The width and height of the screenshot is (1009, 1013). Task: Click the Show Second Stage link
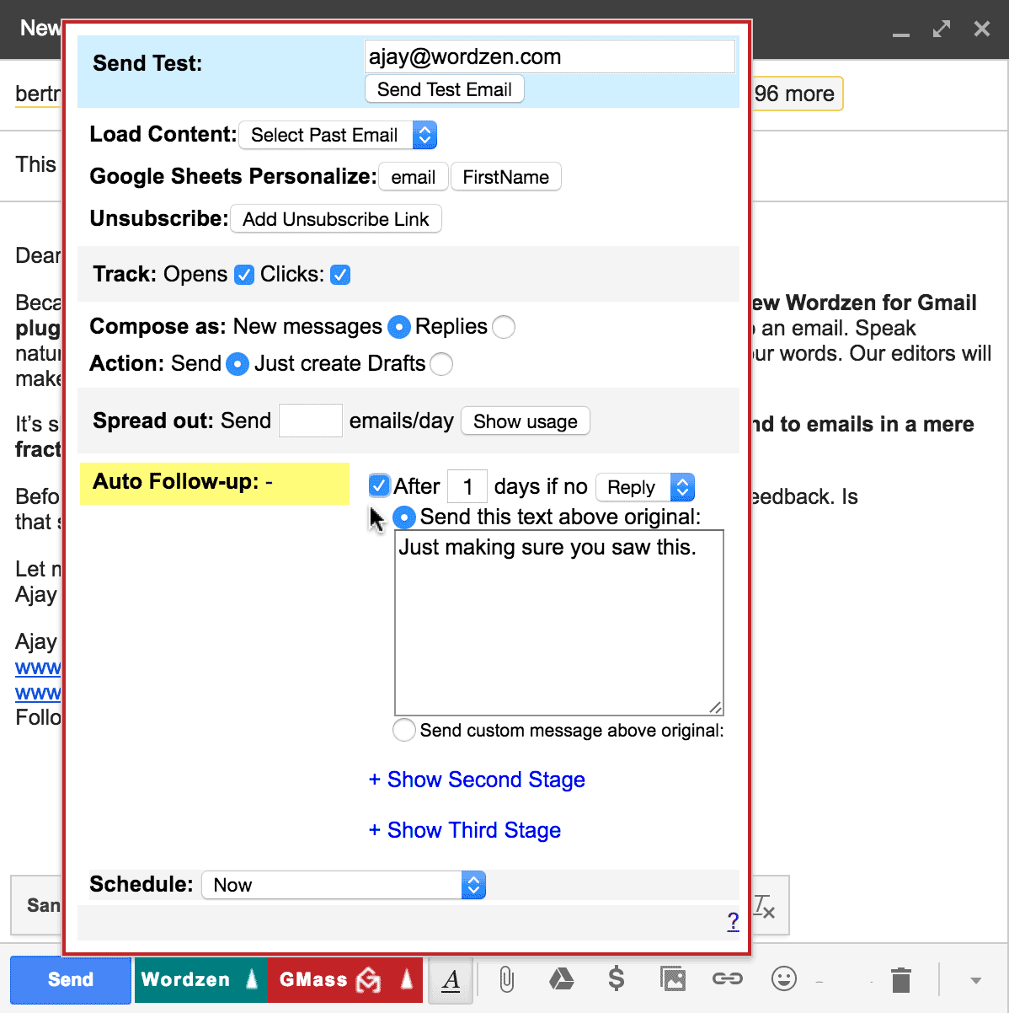tap(477, 780)
